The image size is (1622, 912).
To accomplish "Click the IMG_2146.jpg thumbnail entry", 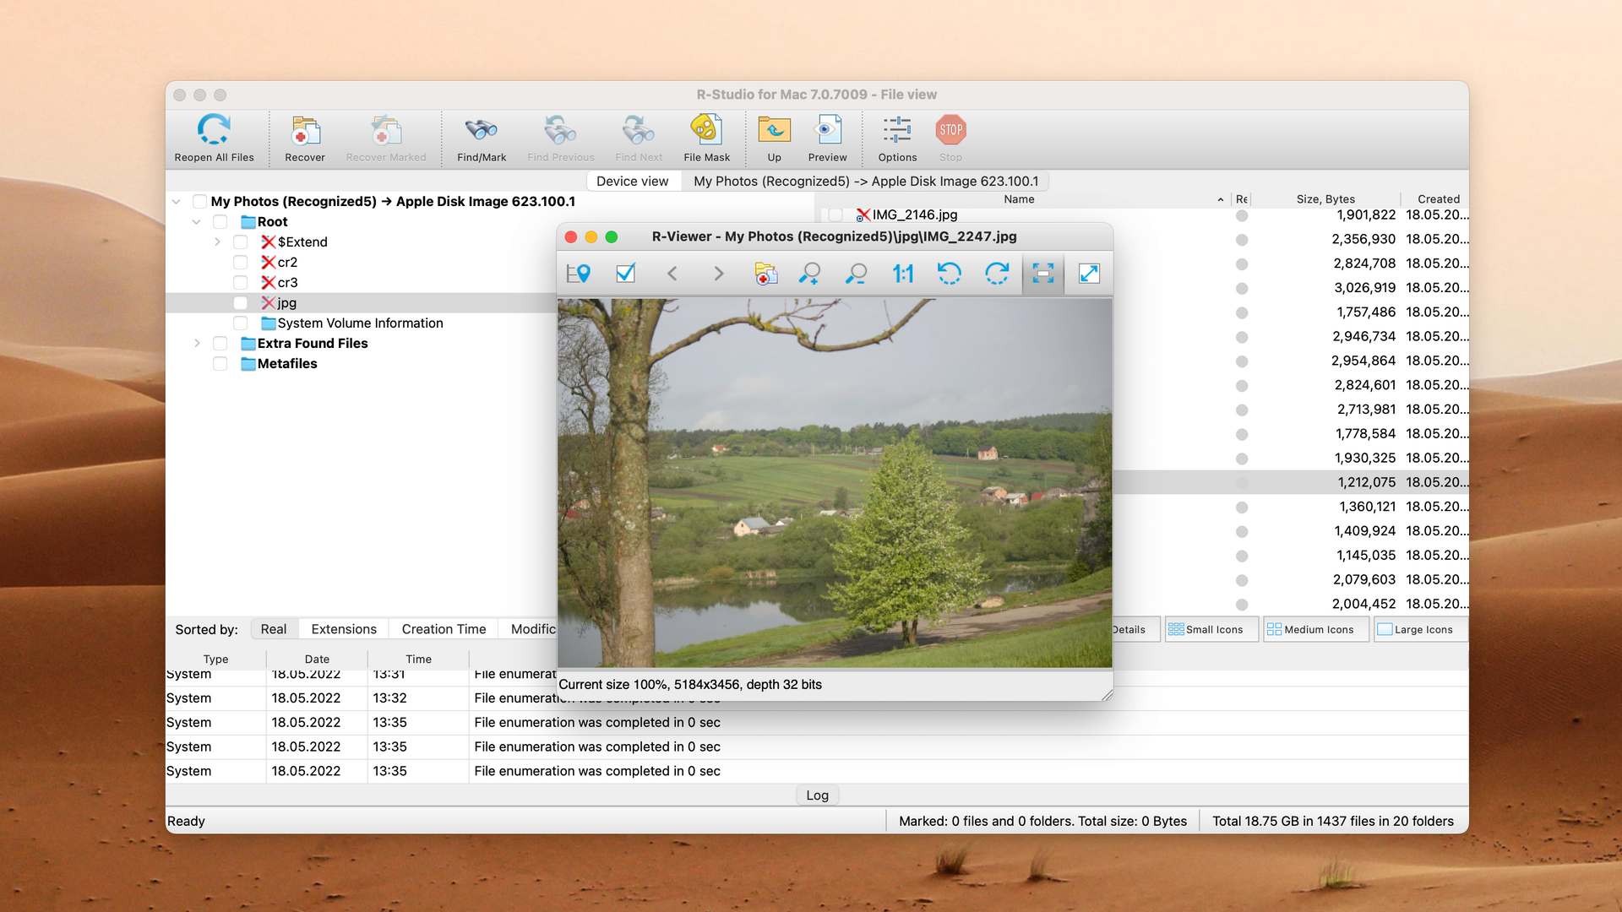I will 912,214.
